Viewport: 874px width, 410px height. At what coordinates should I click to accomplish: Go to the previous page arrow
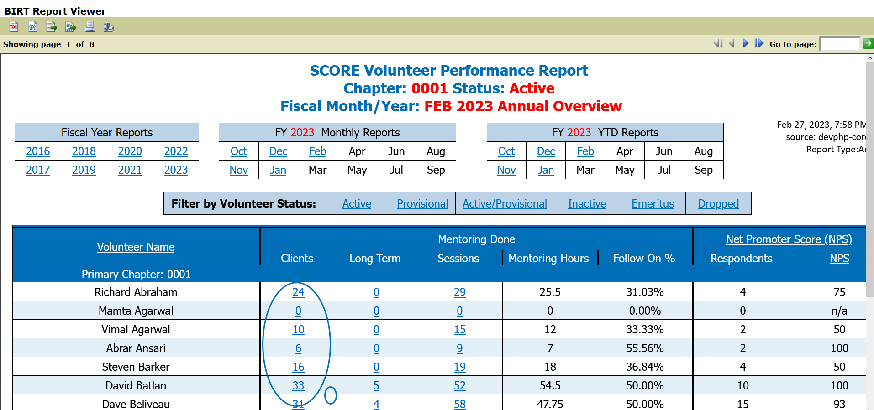(732, 43)
